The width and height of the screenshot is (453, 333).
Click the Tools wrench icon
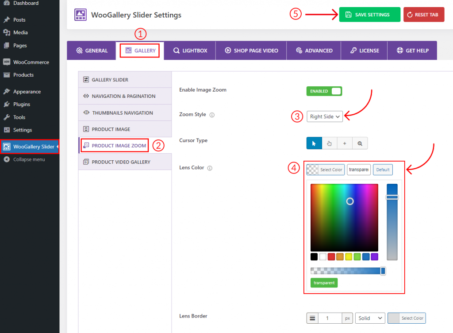pyautogui.click(x=7, y=117)
